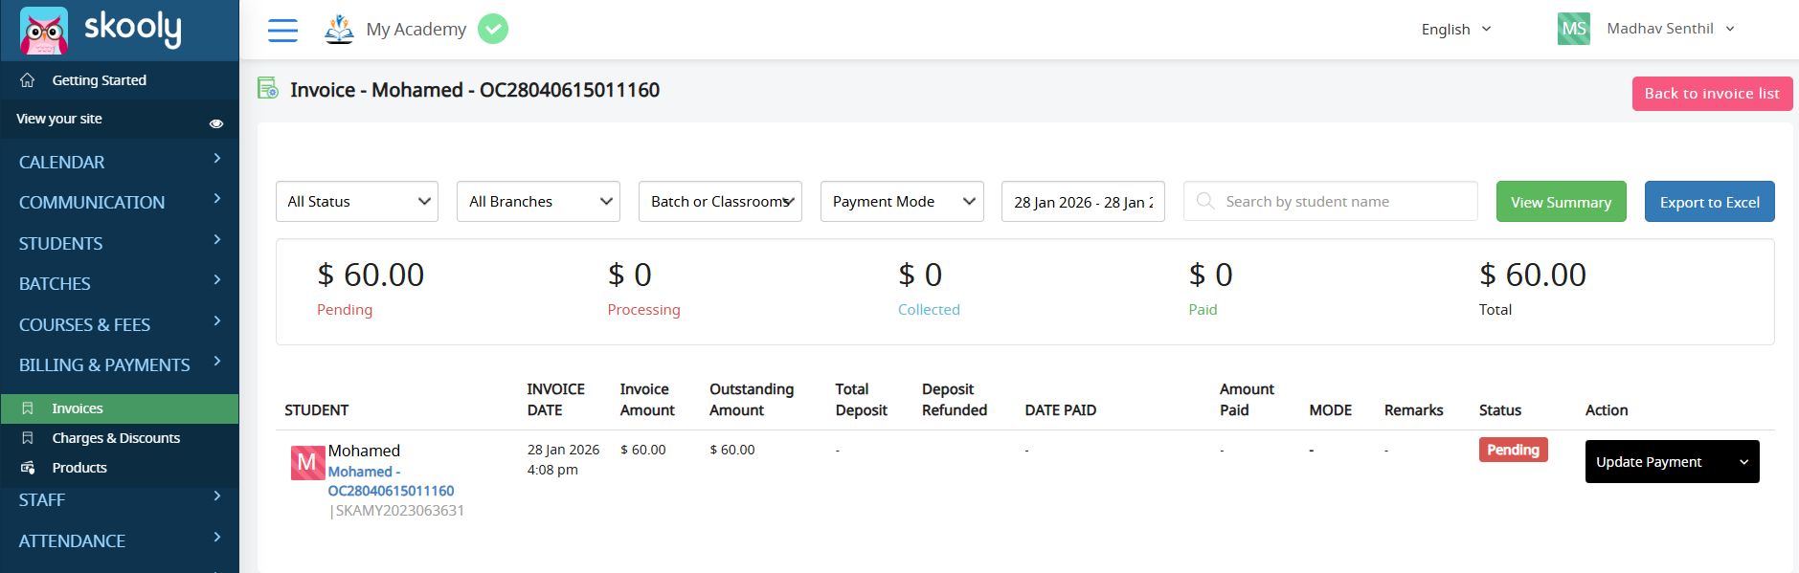Click the green verified checkmark badge
The height and width of the screenshot is (573, 1799).
493,30
